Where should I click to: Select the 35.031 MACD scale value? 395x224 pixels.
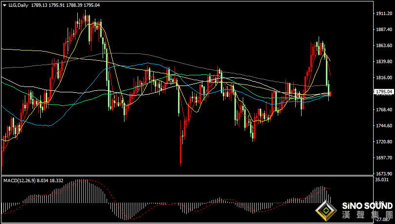click(382, 179)
